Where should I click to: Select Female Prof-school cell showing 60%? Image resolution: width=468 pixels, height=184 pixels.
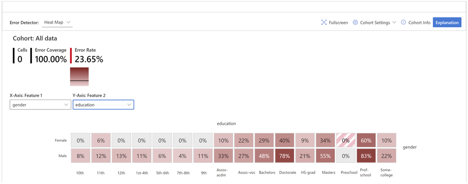(366, 140)
